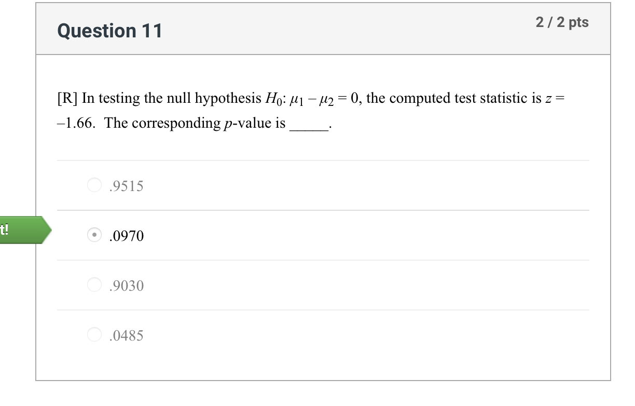Select the .0970 answer radio button
The width and height of the screenshot is (635, 406).
coord(94,235)
